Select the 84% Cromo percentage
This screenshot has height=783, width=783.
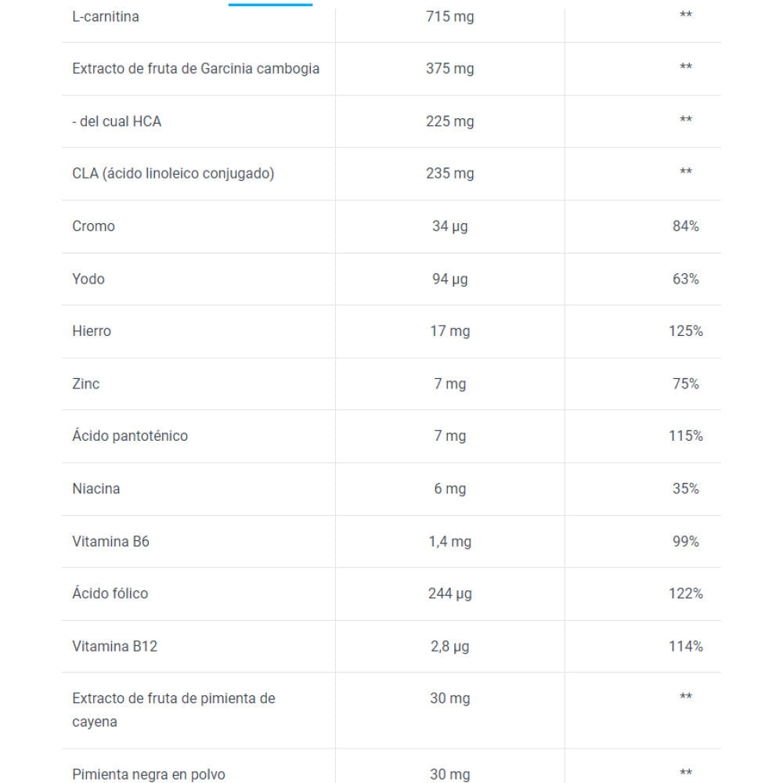[685, 226]
